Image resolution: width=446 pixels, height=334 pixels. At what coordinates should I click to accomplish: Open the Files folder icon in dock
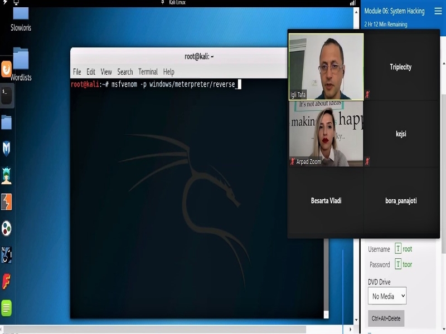7,122
